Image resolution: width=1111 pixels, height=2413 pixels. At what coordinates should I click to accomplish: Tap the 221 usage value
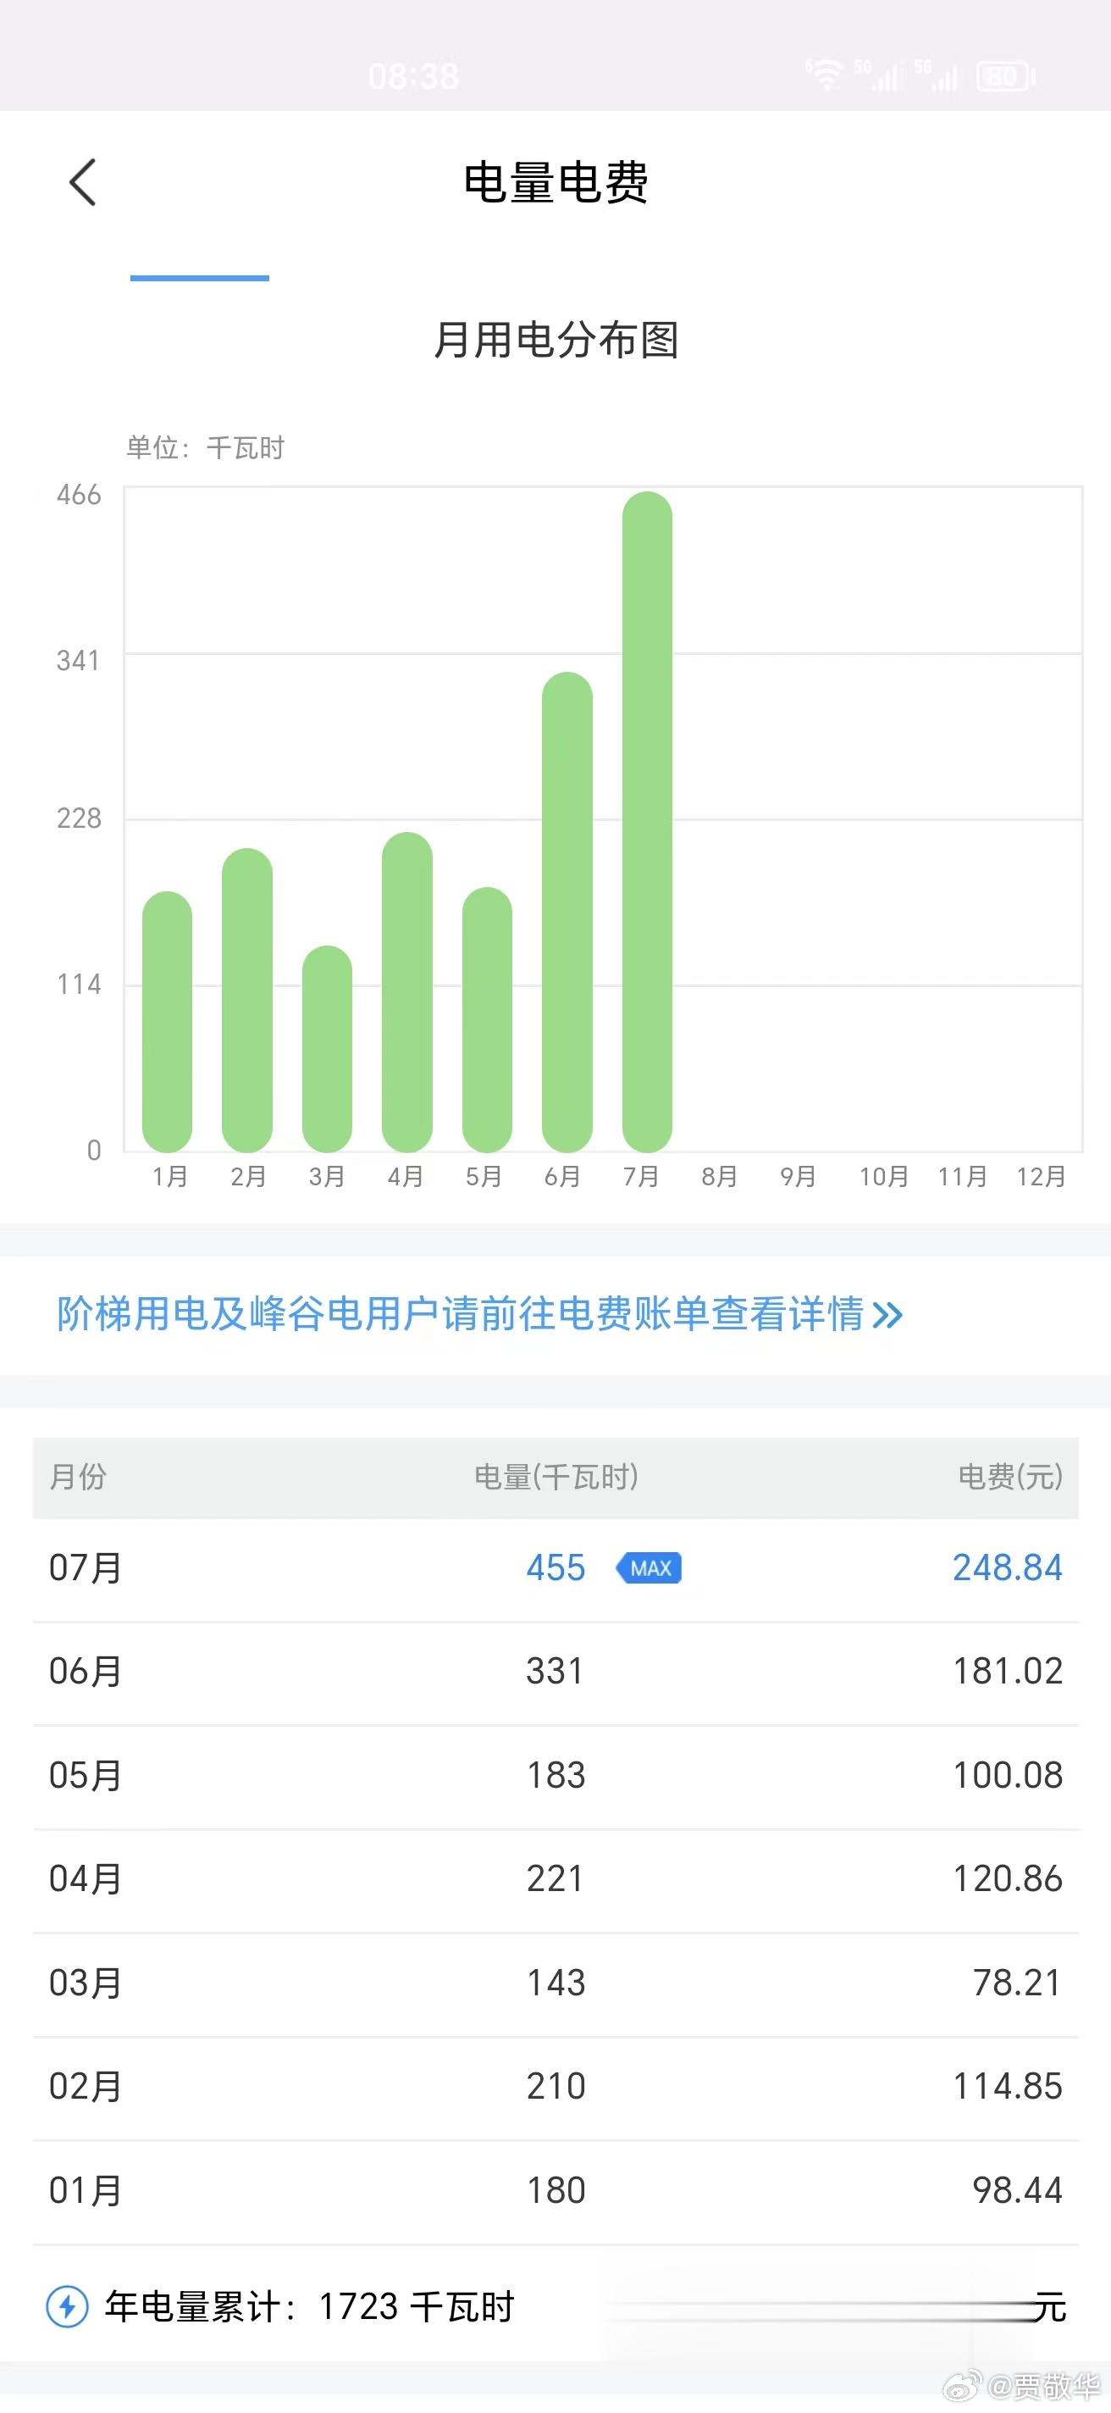pos(555,1878)
